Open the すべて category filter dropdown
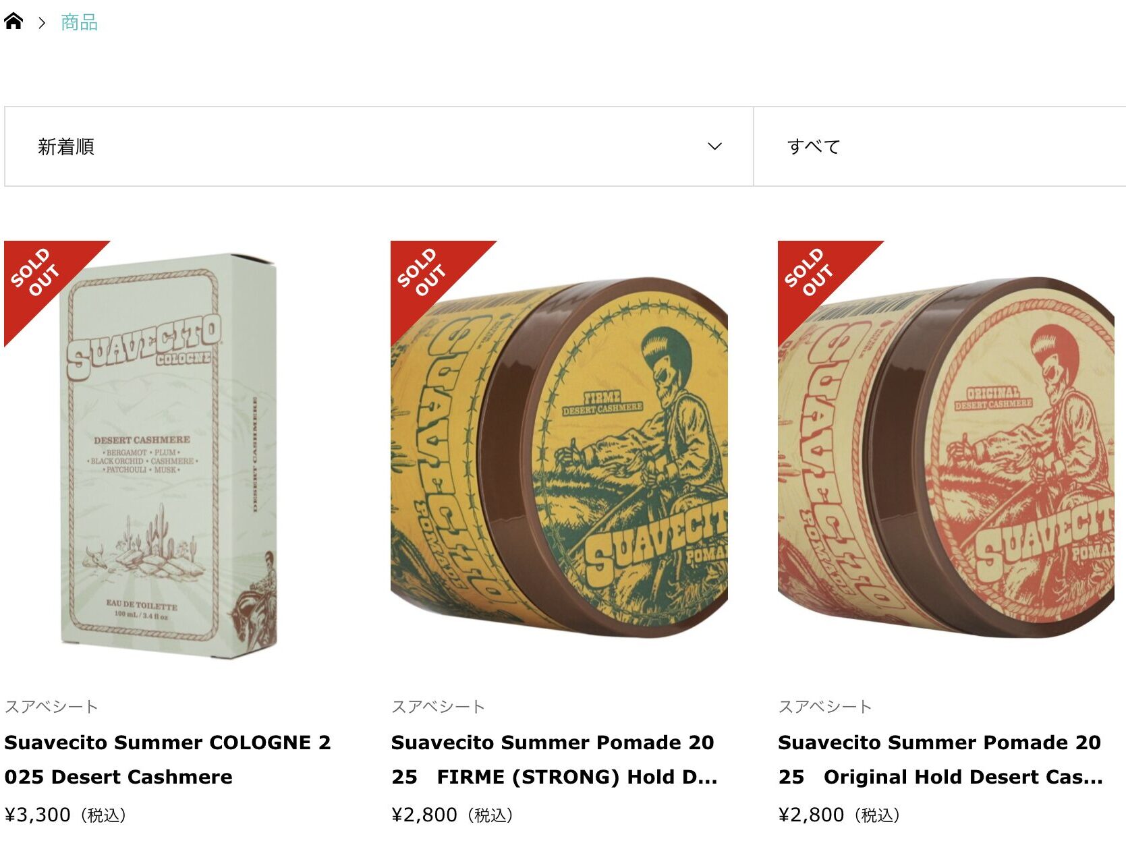Screen dimensions: 1126x845 [939, 146]
